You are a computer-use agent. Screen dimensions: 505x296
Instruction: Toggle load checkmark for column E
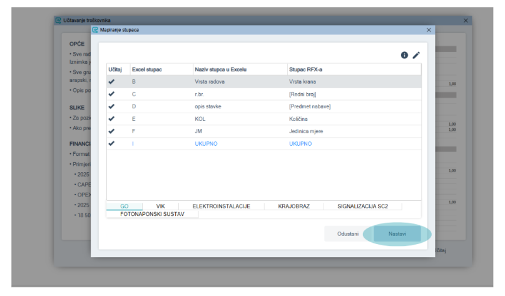click(111, 118)
